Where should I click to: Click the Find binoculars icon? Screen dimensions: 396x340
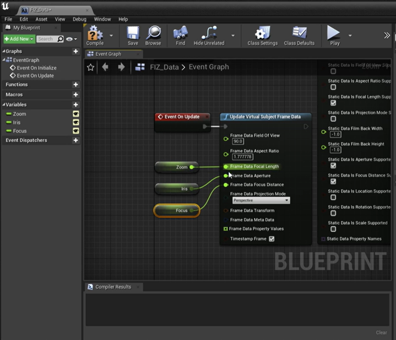pos(180,35)
